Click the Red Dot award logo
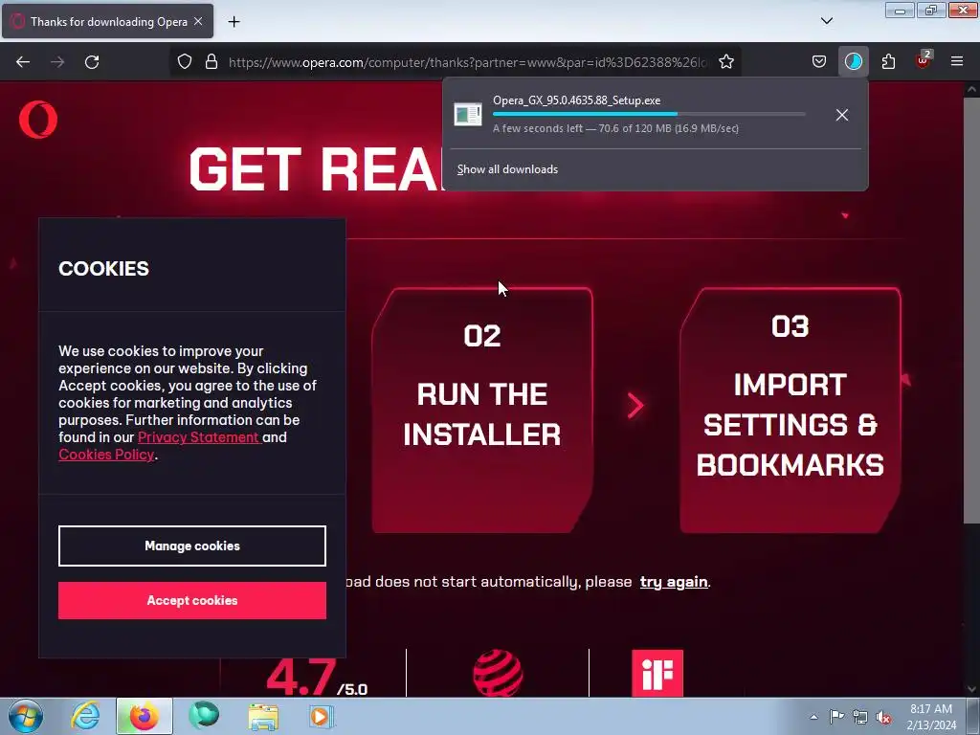This screenshot has height=735, width=980. (x=498, y=673)
